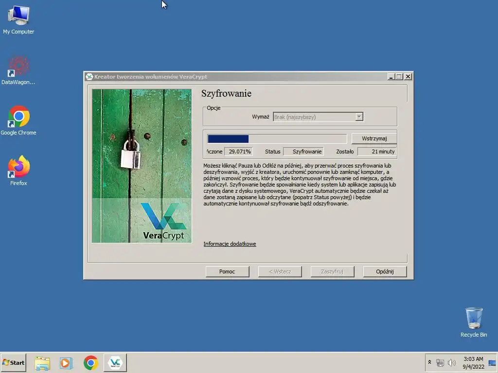Click the Opcje group label
This screenshot has width=498, height=373.
[213, 108]
